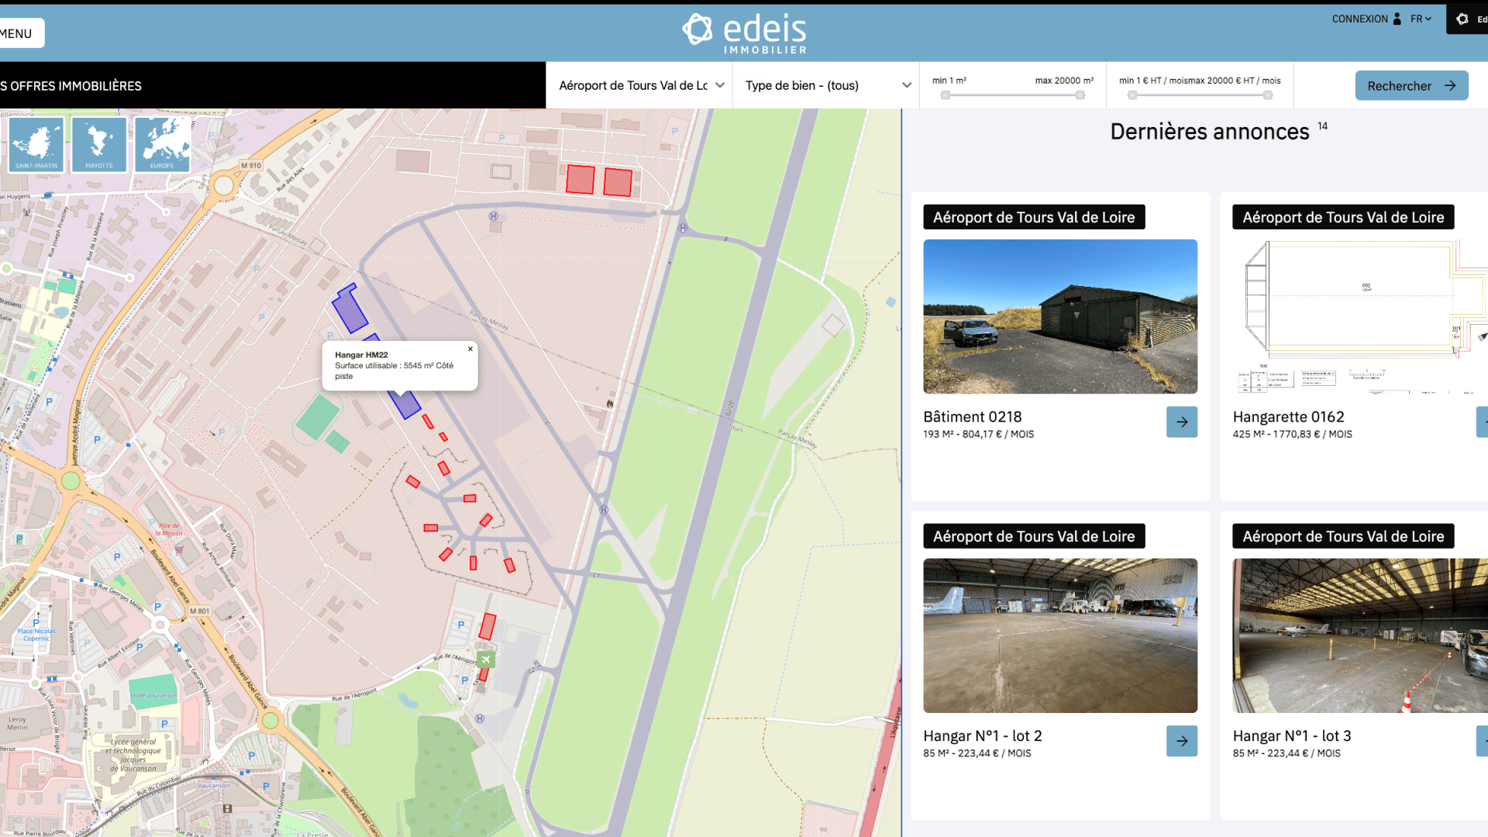Click the airport tag above Hangarette 0162
Screen dimensions: 1488x837
click(1342, 217)
